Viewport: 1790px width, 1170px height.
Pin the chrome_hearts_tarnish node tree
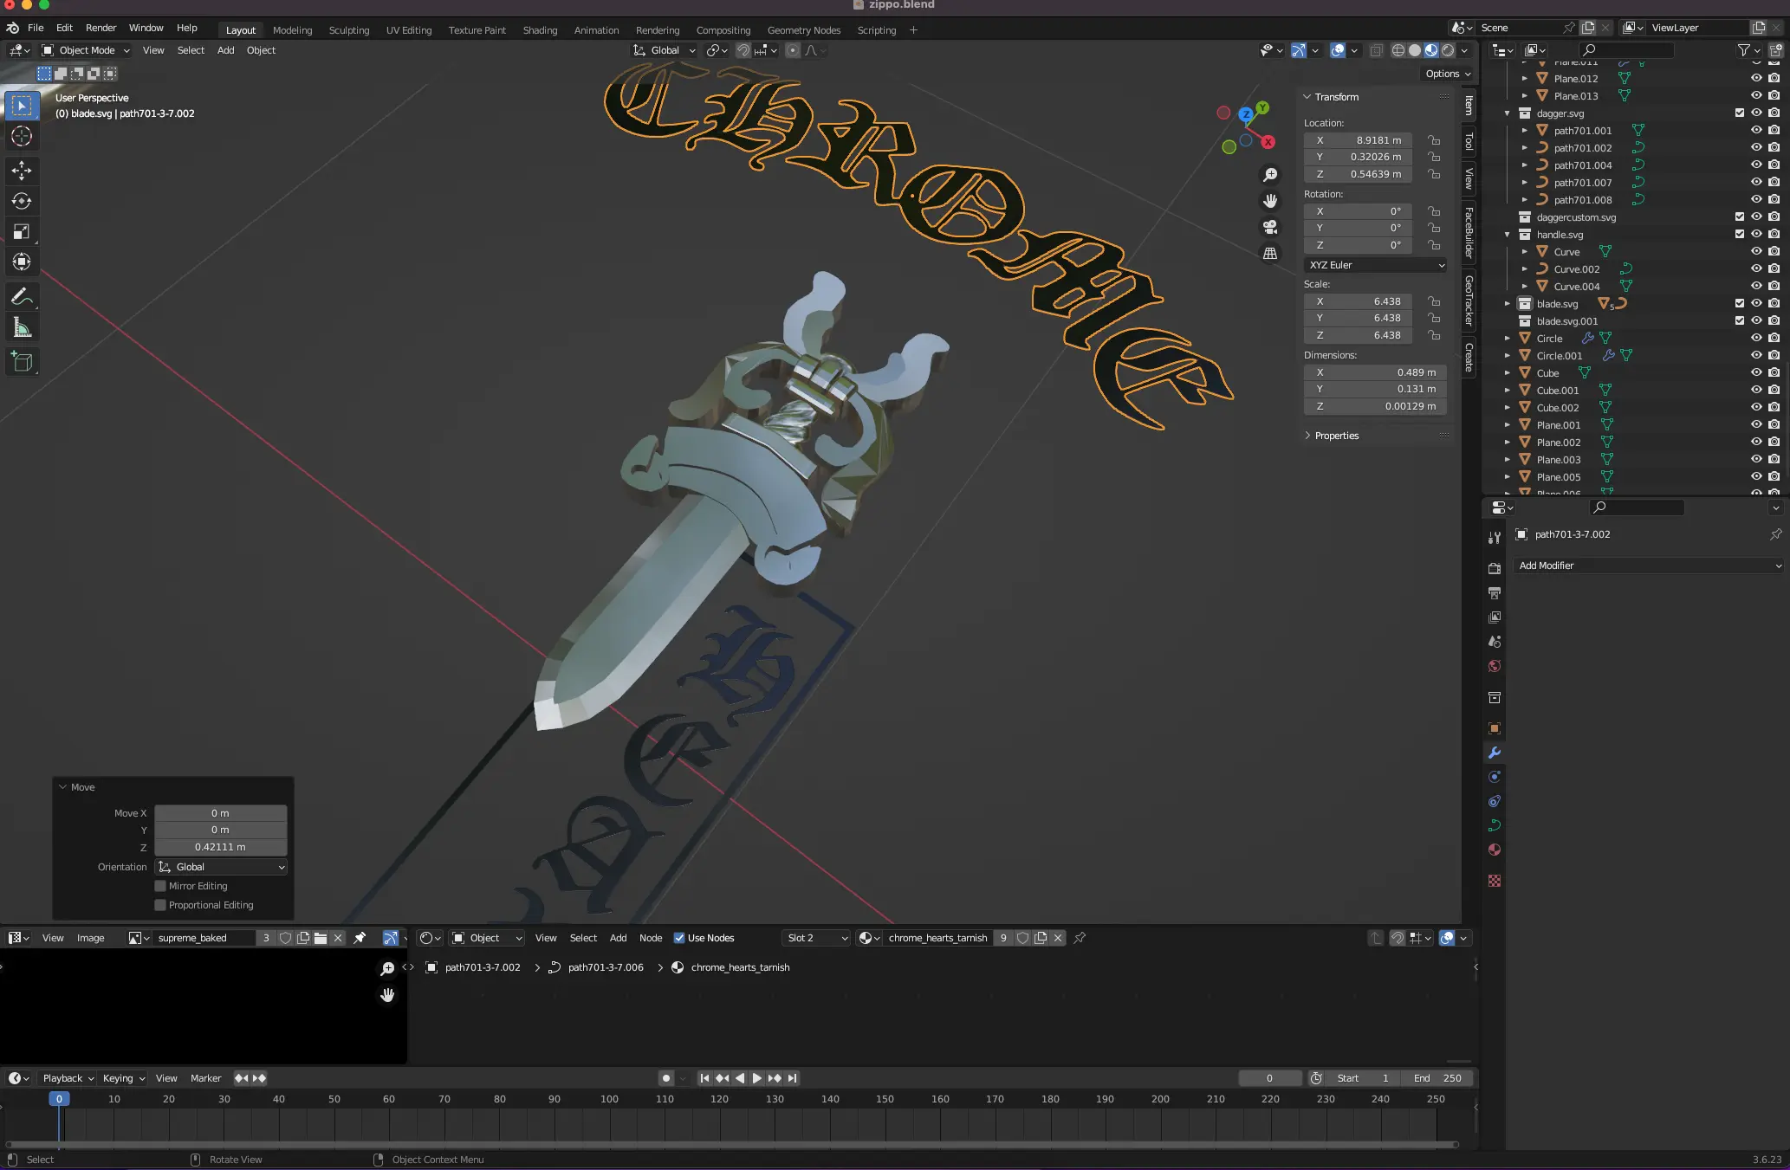pos(1080,938)
